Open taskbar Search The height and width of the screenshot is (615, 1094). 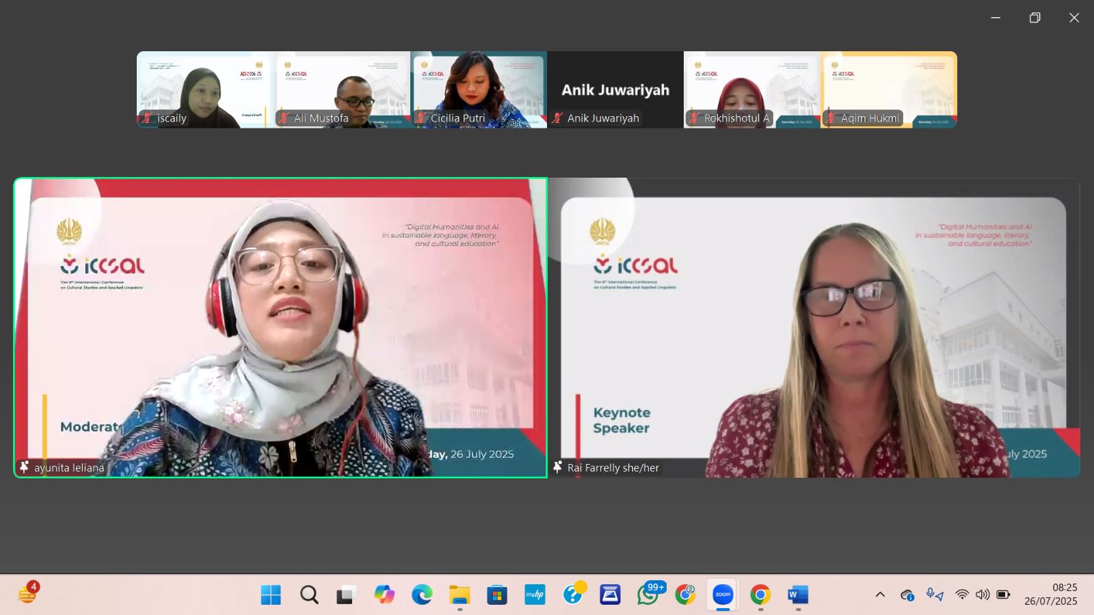(309, 595)
